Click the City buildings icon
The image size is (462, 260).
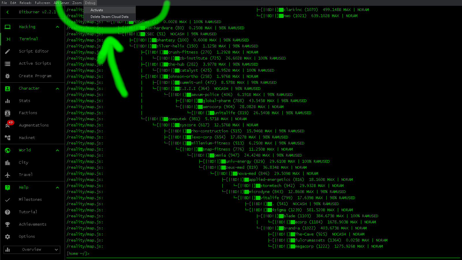(x=8, y=163)
